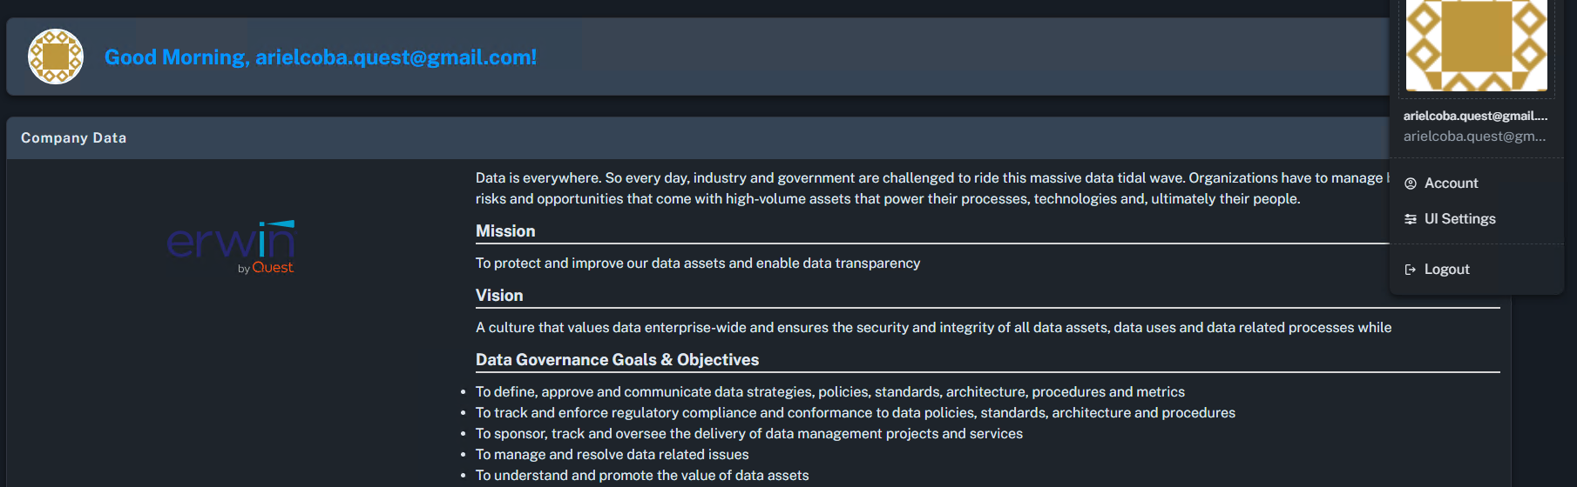The image size is (1577, 487).
Task: Click the Account person icon
Action: coord(1411,183)
